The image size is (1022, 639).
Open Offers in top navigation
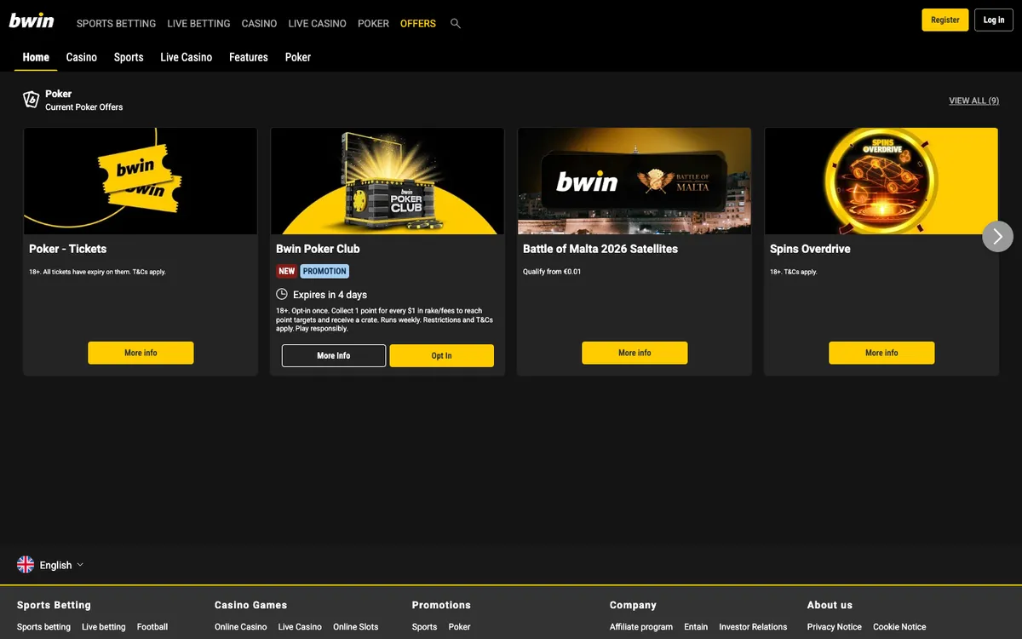(x=417, y=24)
